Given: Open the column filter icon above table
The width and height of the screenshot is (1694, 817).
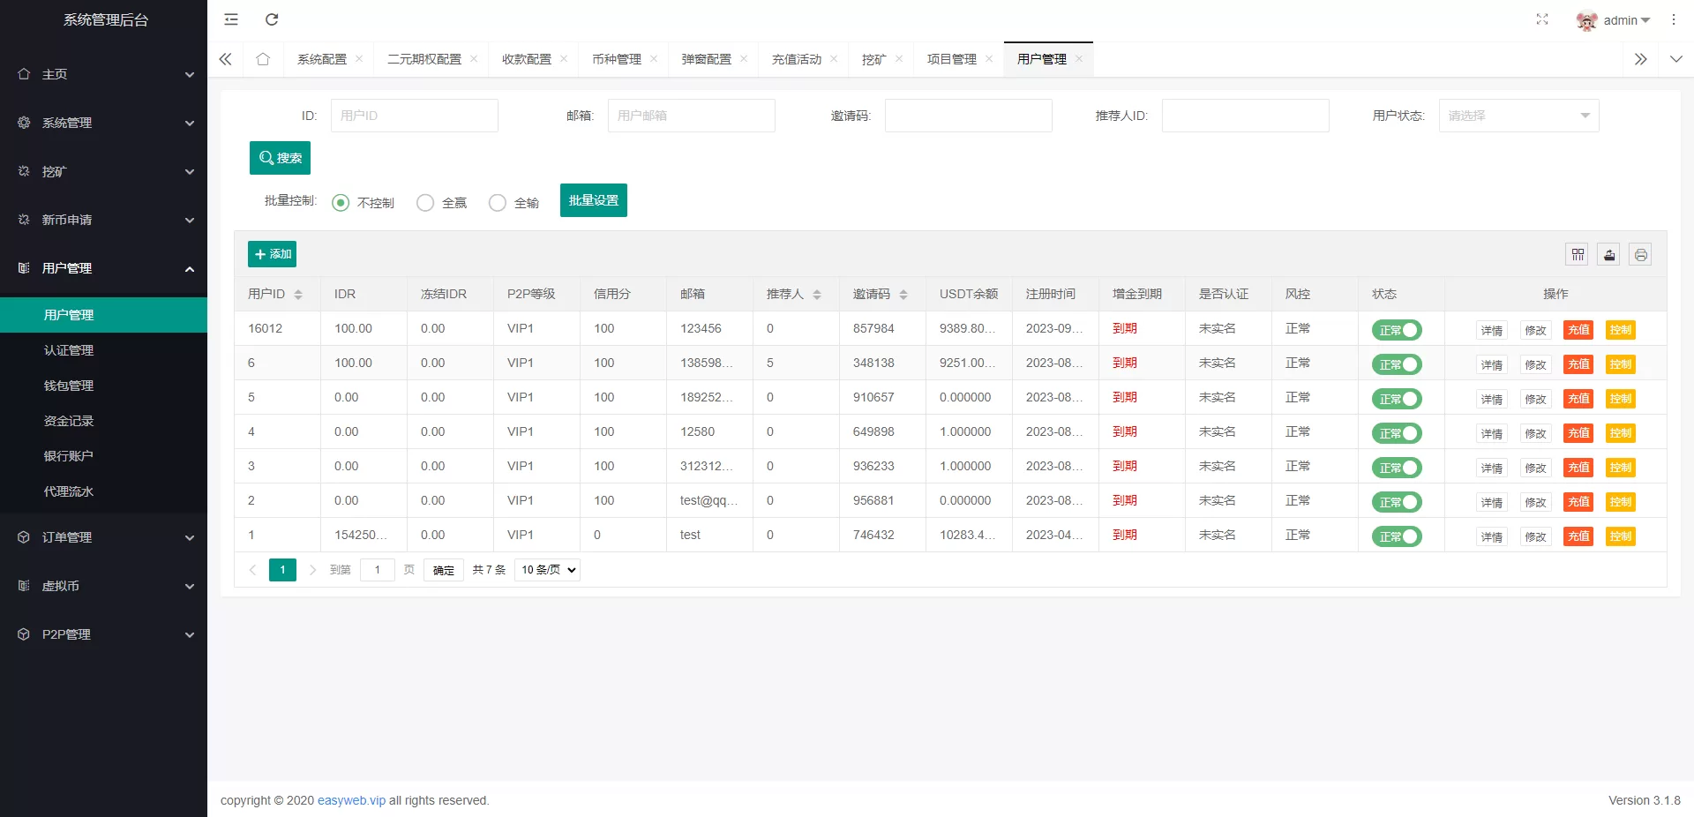Looking at the screenshot, I should 1578,255.
